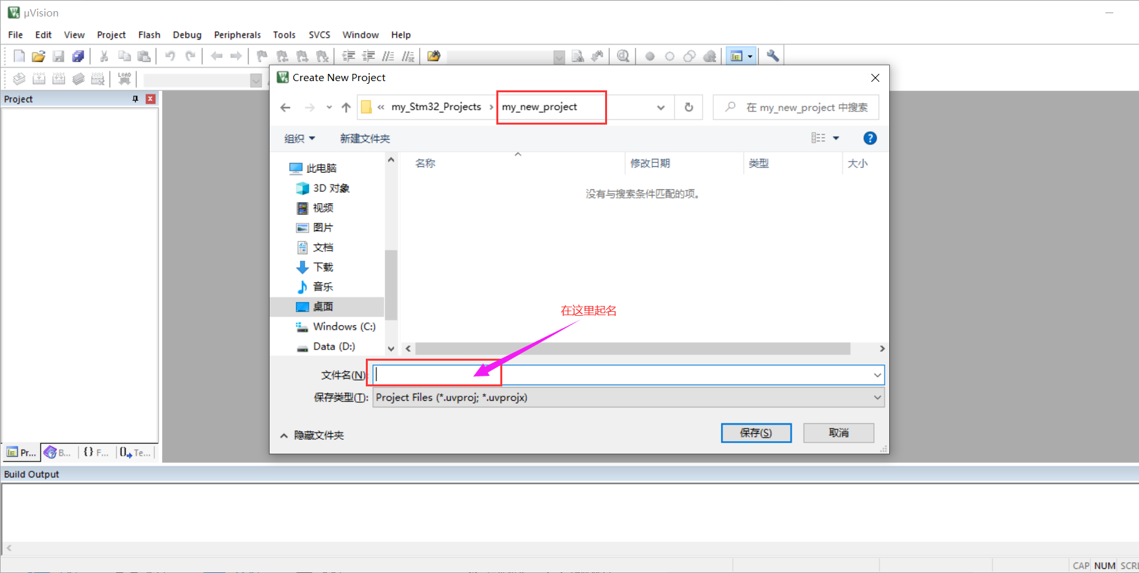Switch to the Books tab in Project panel
The width and height of the screenshot is (1139, 573).
(x=58, y=452)
